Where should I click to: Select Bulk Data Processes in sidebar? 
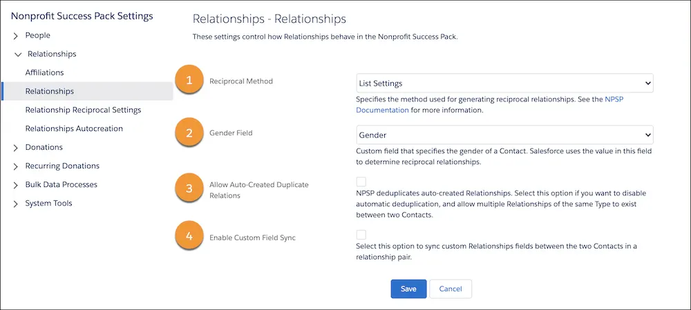tap(61, 184)
